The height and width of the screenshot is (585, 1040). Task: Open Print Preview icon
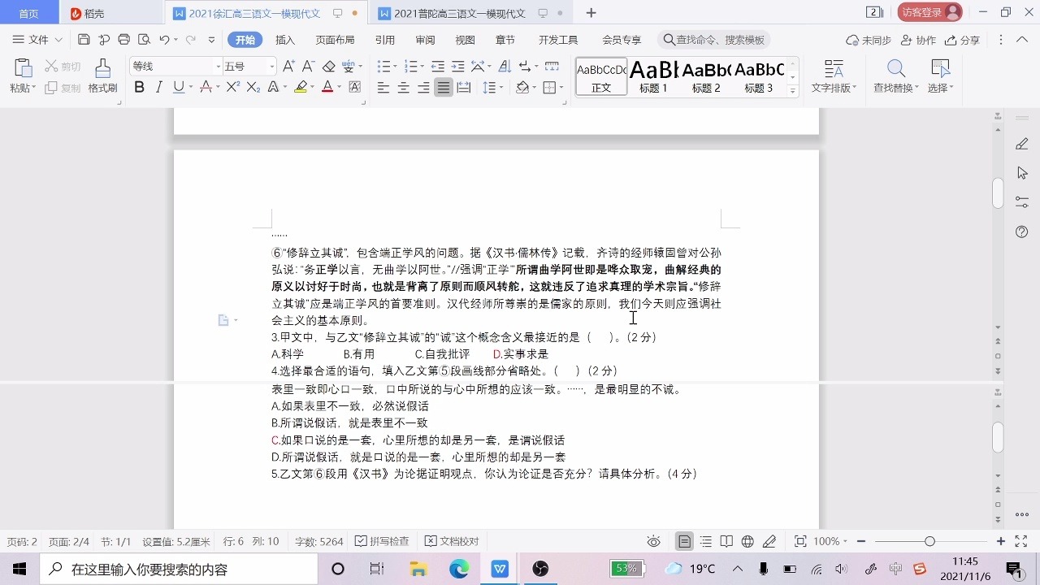[x=144, y=40]
